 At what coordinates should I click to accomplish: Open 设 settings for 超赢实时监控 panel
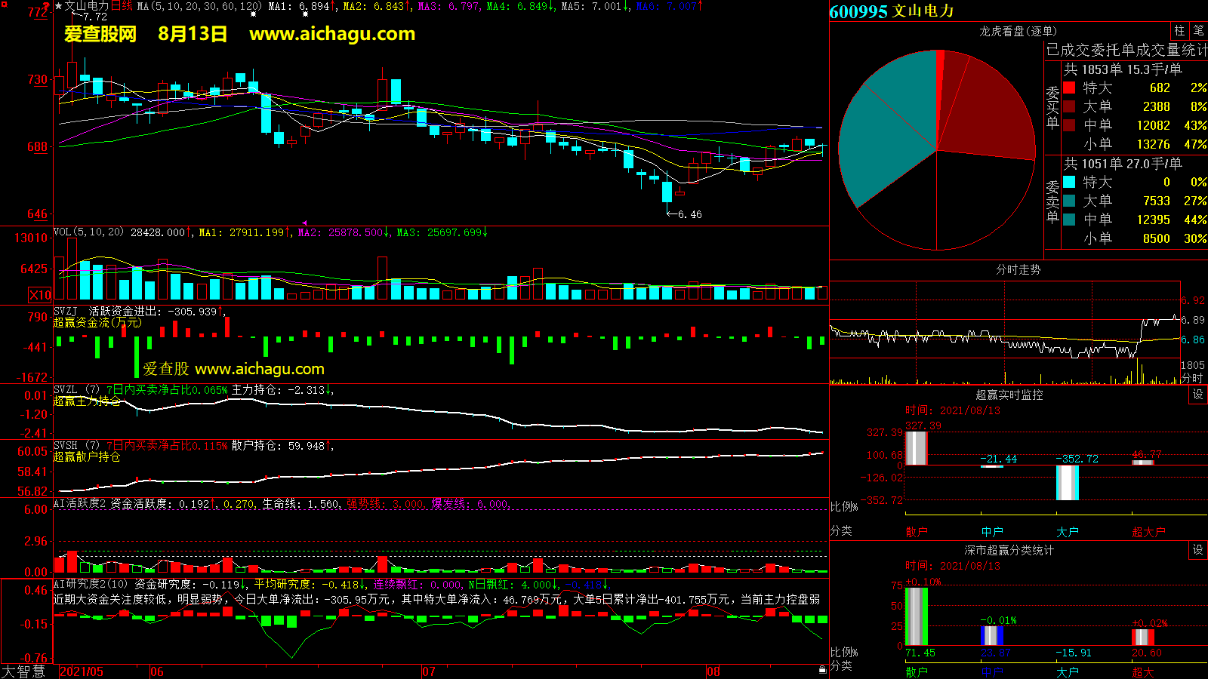click(x=1197, y=395)
